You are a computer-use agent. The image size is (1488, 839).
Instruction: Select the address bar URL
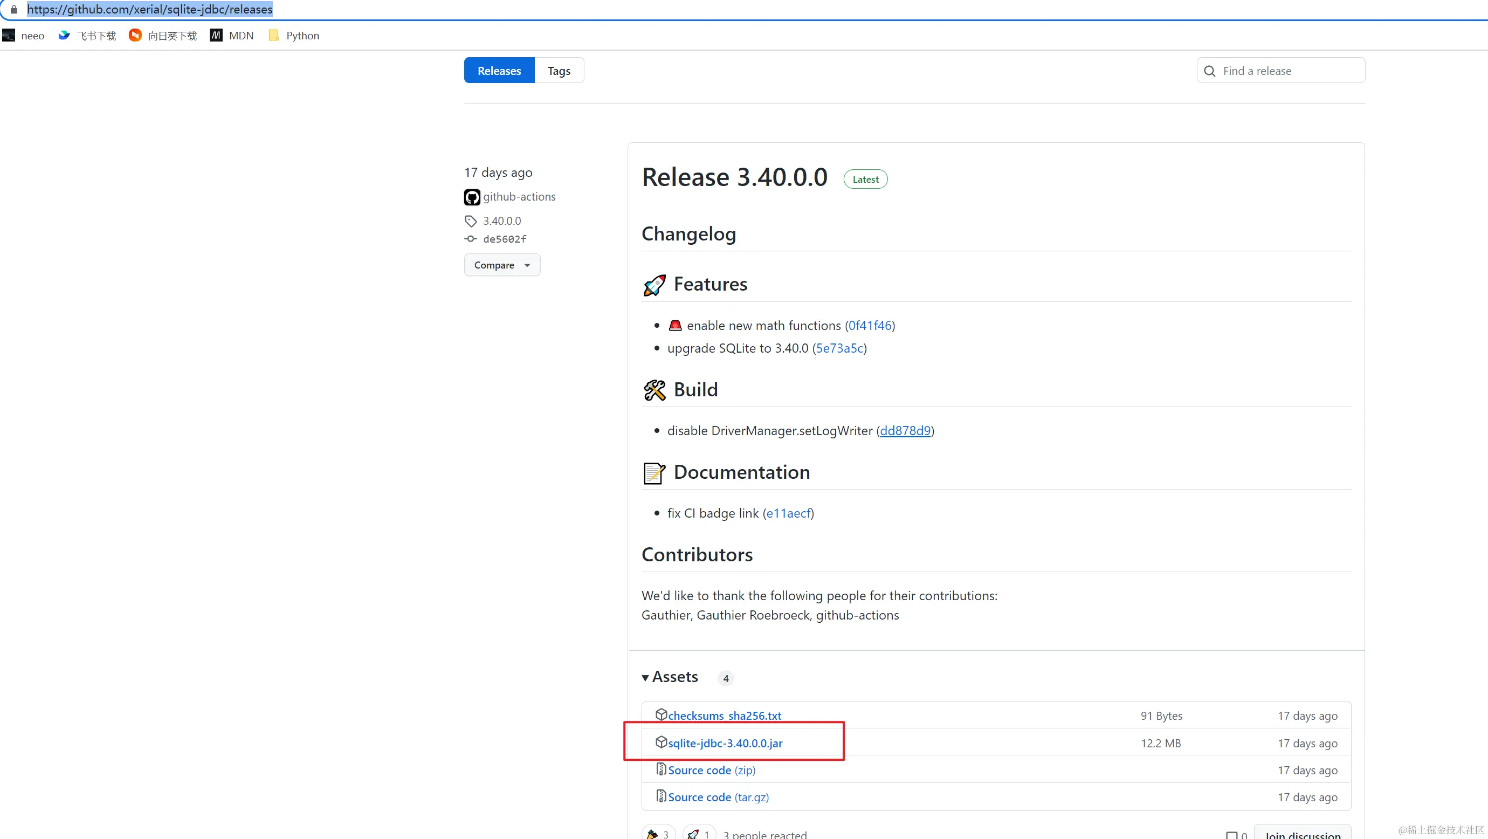tap(150, 9)
